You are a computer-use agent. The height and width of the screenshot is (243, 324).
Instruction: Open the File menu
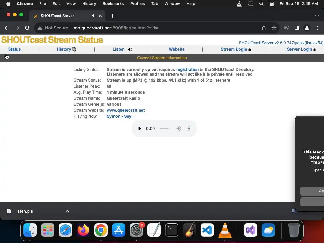(x=43, y=3)
